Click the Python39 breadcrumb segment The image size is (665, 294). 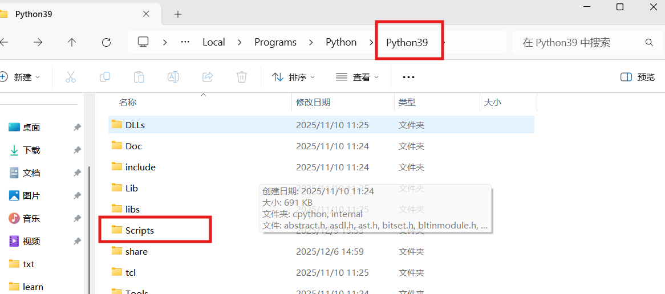[407, 43]
